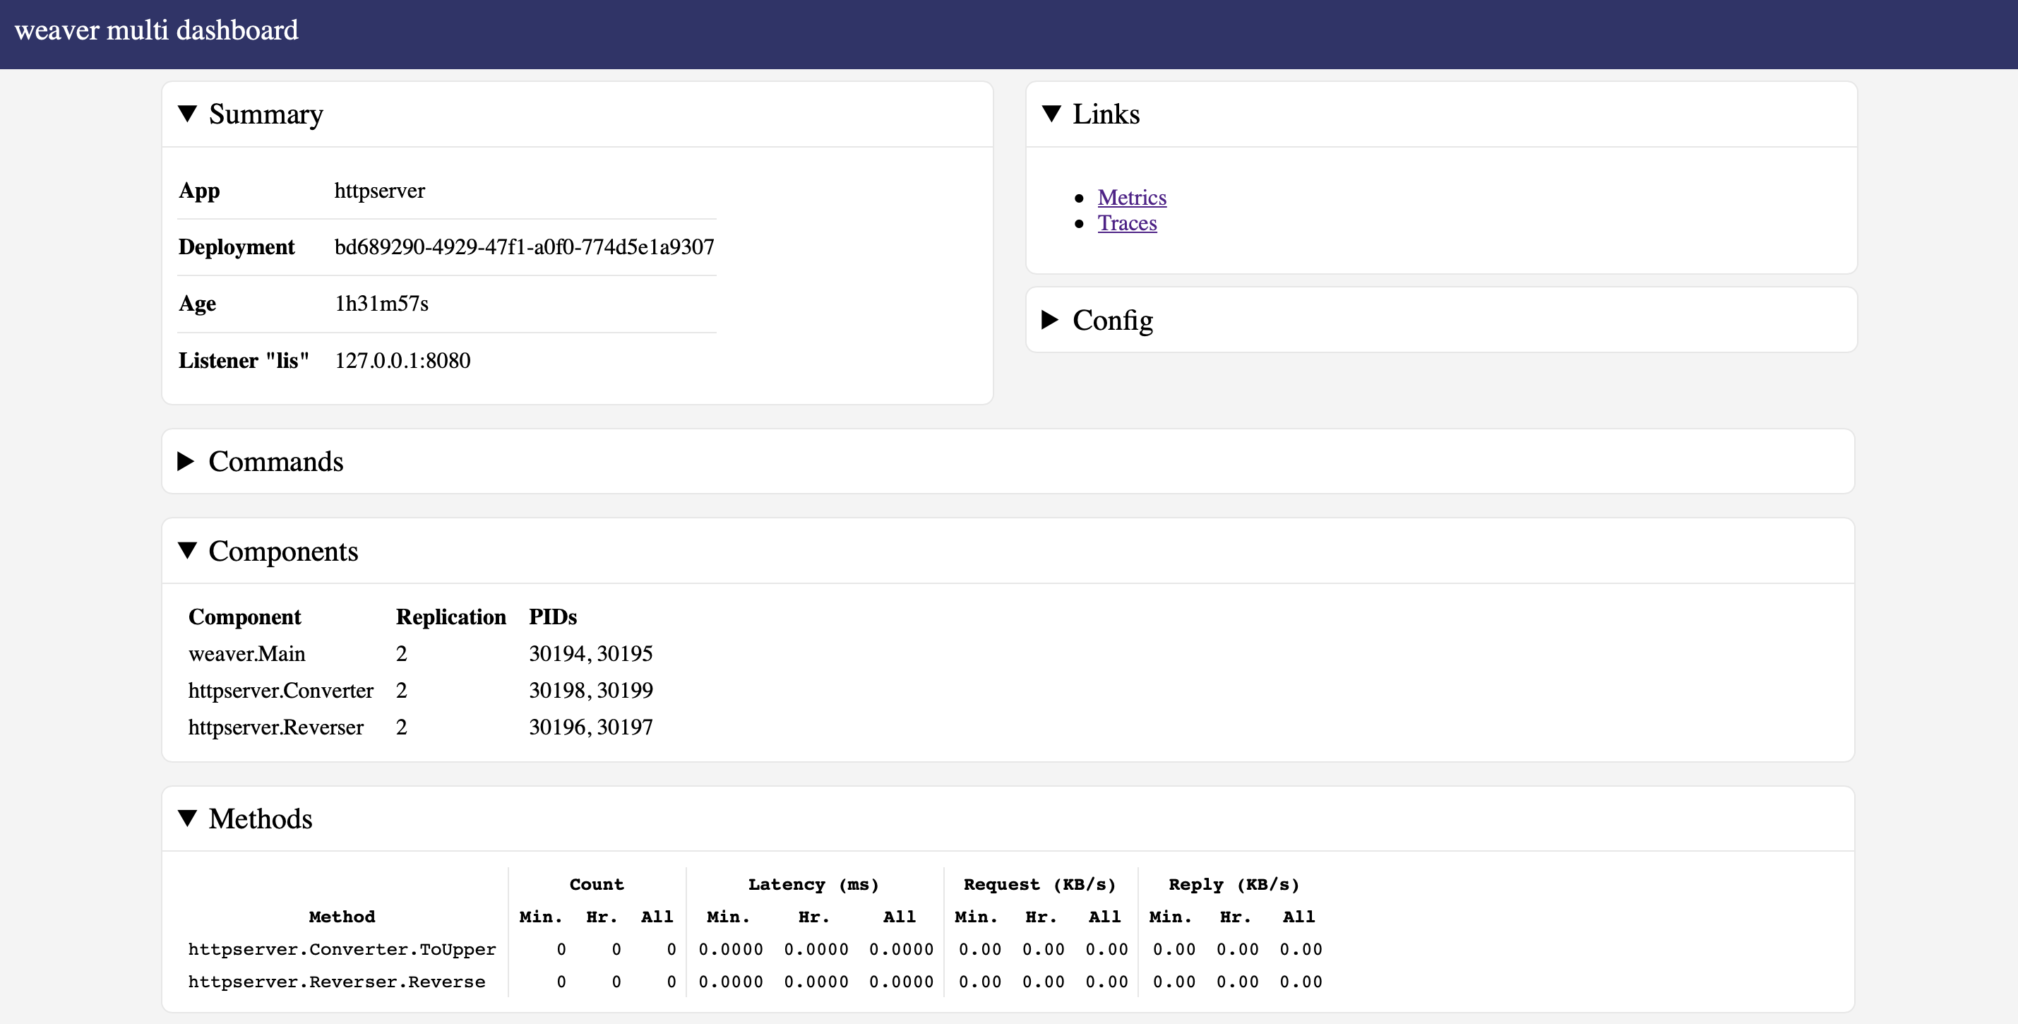This screenshot has width=2018, height=1024.
Task: Expand the Commands section
Action: (x=261, y=461)
